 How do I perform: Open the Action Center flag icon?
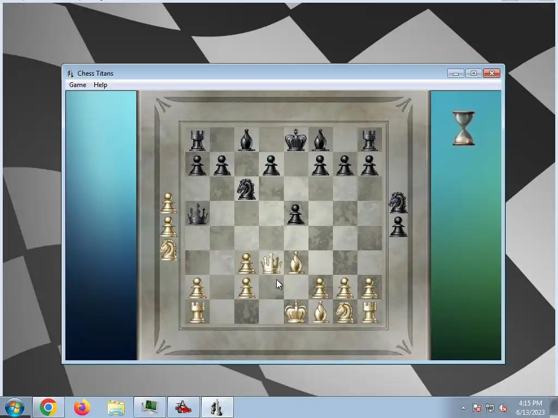(x=477, y=408)
